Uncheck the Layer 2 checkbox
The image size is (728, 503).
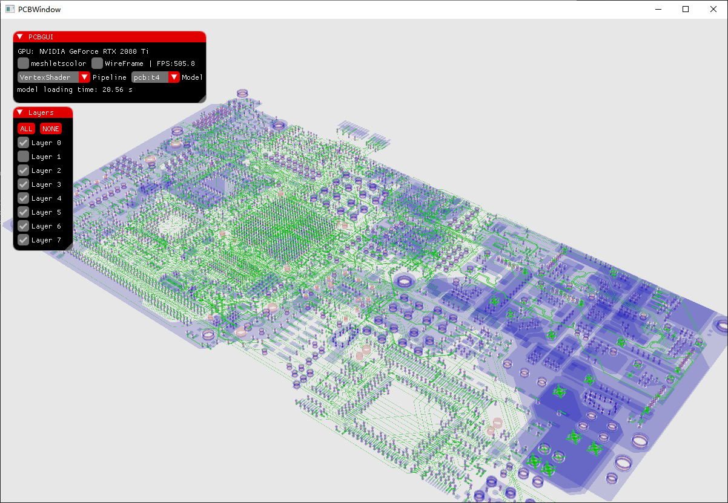(x=23, y=170)
